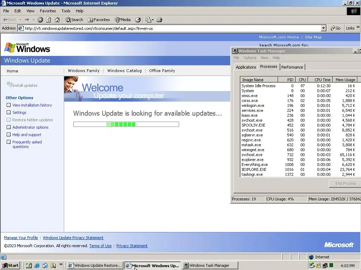Switch to Windows Task Manager taskbar button

click(x=210, y=265)
